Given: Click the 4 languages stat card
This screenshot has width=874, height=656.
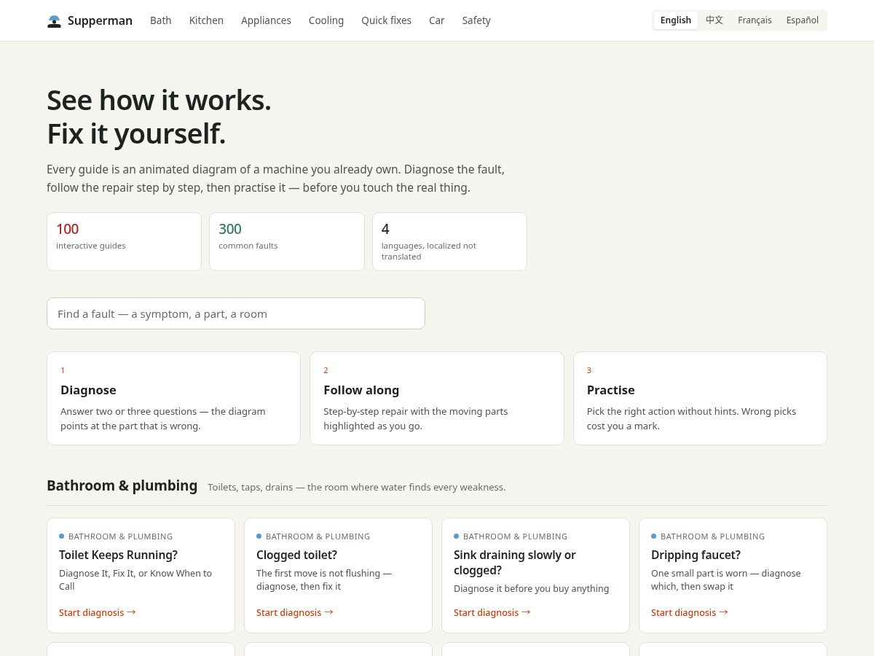Looking at the screenshot, I should [449, 241].
